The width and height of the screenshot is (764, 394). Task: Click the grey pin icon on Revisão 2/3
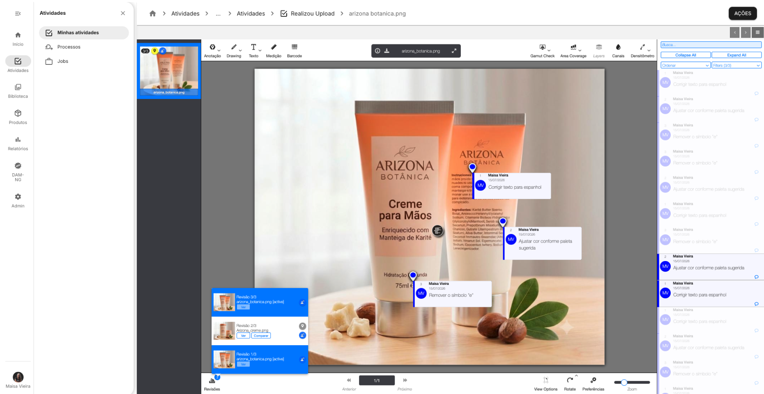(x=302, y=326)
